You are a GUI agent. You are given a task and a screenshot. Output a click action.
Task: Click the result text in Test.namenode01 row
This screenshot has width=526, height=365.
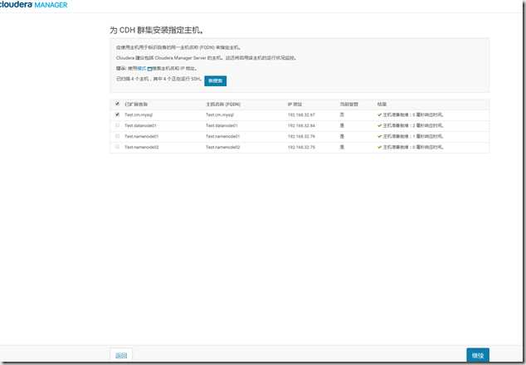(x=413, y=136)
